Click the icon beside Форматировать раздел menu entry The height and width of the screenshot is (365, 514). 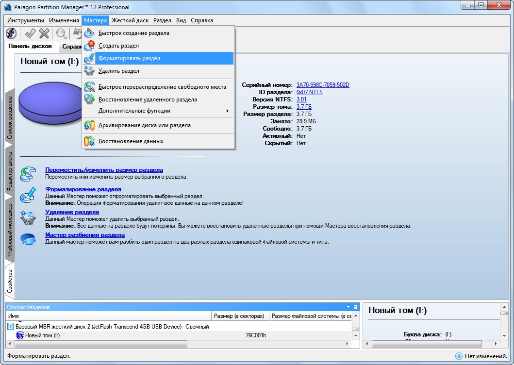pyautogui.click(x=89, y=58)
